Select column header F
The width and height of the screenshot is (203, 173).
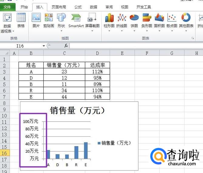[147, 53]
